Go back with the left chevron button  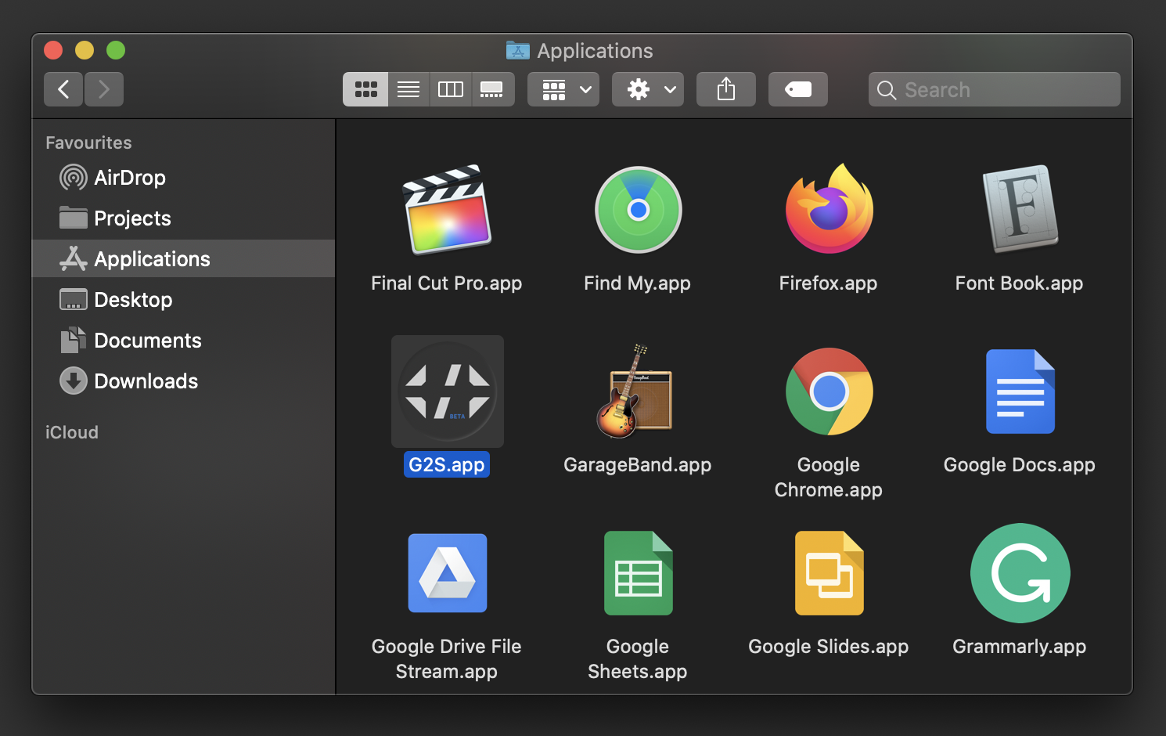click(x=63, y=89)
